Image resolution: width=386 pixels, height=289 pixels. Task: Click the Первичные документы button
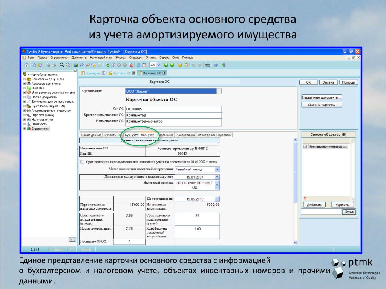pyautogui.click(x=322, y=97)
